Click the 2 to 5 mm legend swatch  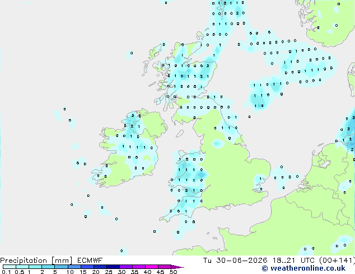(x=48, y=267)
